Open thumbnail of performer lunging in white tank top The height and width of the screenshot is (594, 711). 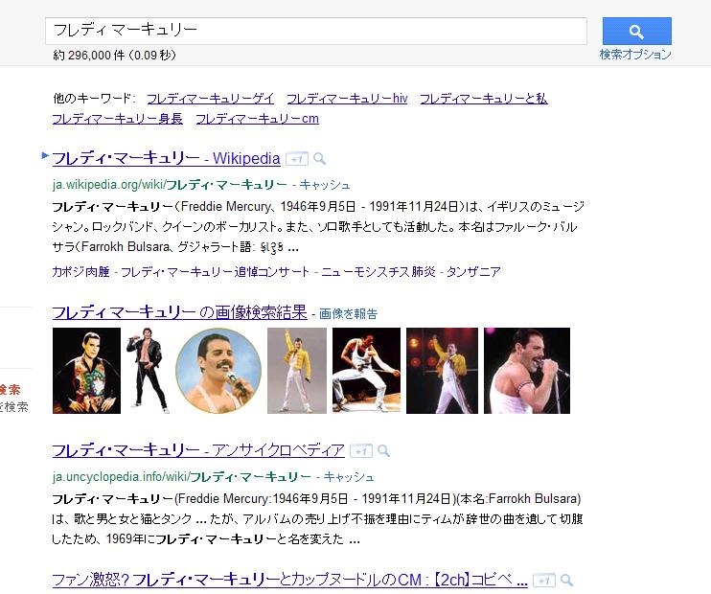click(366, 371)
